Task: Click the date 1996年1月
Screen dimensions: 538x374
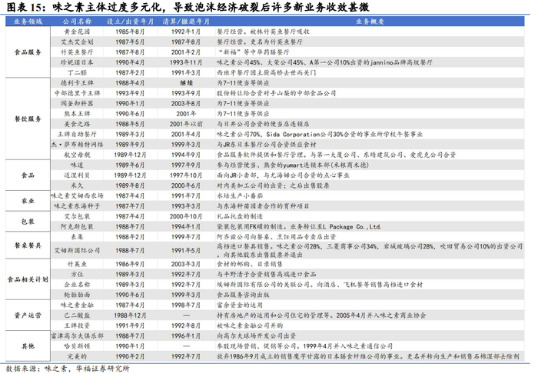Action: coord(186,336)
